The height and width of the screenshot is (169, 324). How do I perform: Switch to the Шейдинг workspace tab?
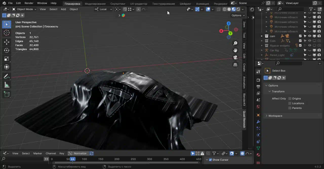click(x=185, y=4)
